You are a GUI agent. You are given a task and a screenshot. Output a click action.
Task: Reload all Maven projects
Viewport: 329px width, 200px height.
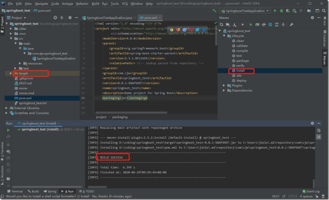222,25
